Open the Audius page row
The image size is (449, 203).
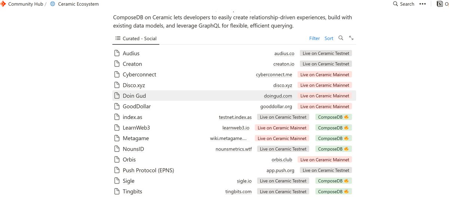pos(234,53)
